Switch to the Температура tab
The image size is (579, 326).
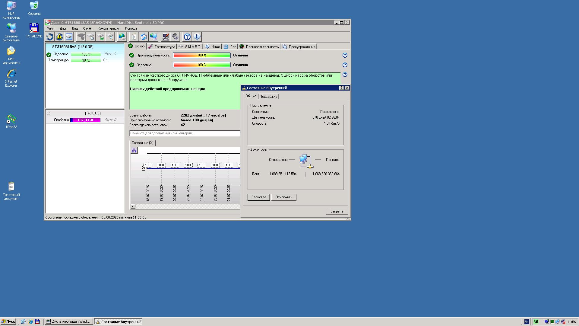click(x=162, y=46)
